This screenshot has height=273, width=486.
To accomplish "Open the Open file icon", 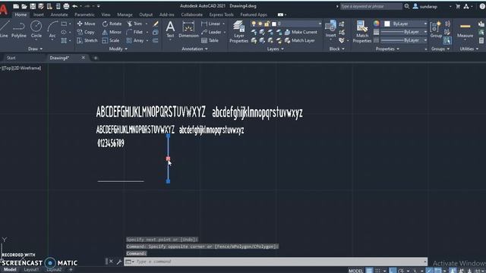I will tap(24, 6).
